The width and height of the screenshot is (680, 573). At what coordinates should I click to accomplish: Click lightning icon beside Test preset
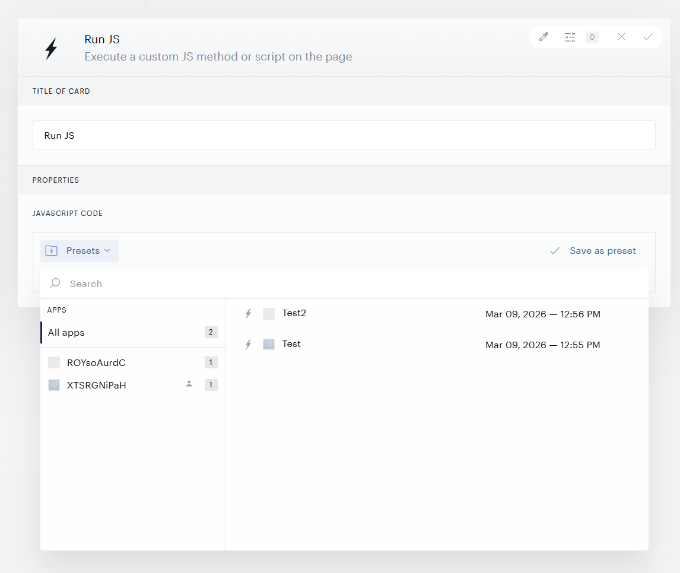pyautogui.click(x=248, y=345)
